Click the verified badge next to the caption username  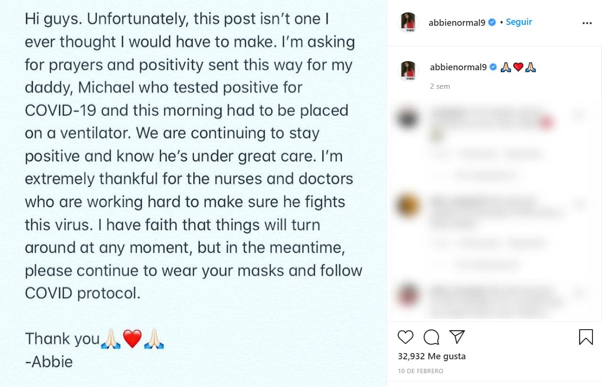[493, 67]
